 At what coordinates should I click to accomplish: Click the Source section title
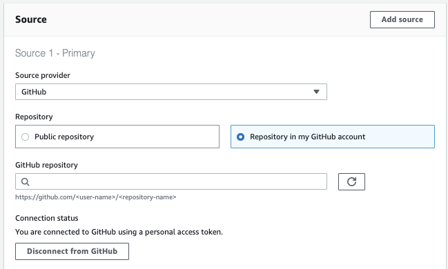point(31,19)
